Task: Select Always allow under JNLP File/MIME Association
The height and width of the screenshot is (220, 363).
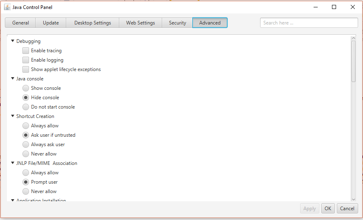Action: tap(26, 173)
